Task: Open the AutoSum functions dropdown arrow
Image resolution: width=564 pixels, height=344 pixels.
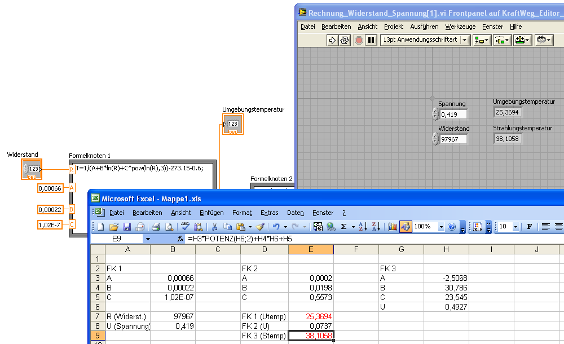Action: [x=353, y=227]
